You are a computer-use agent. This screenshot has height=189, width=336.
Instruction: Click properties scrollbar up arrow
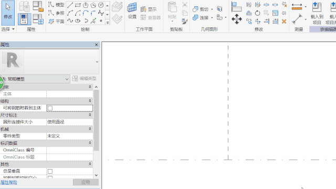[x=96, y=87]
